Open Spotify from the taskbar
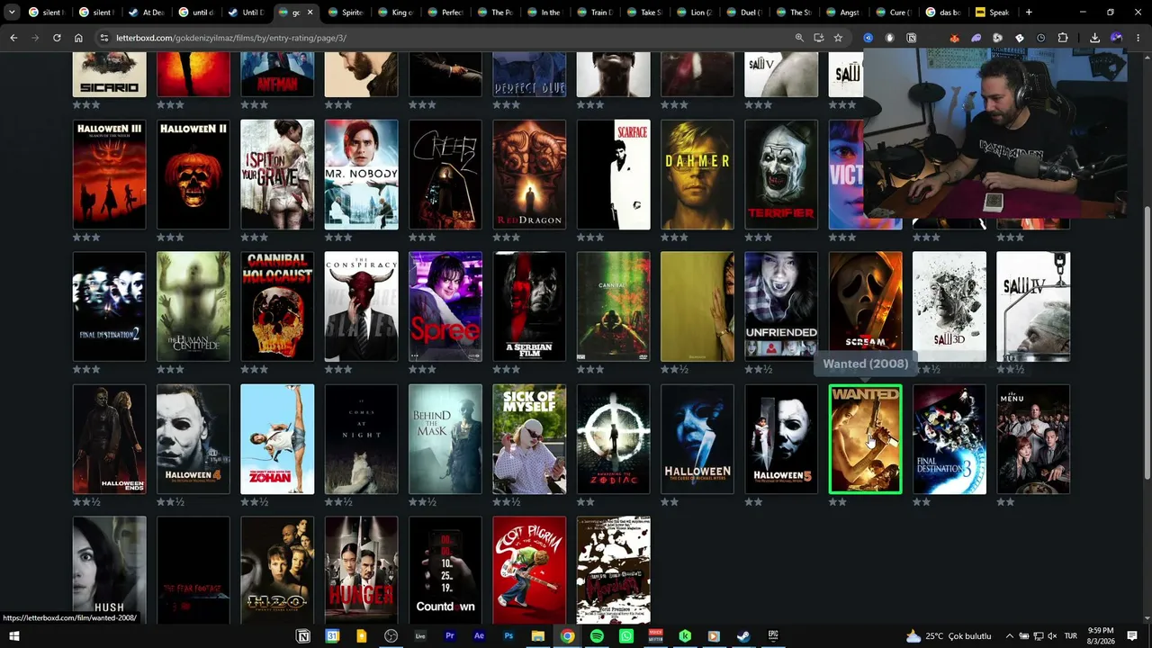Viewport: 1152px width, 648px height. coord(597,636)
